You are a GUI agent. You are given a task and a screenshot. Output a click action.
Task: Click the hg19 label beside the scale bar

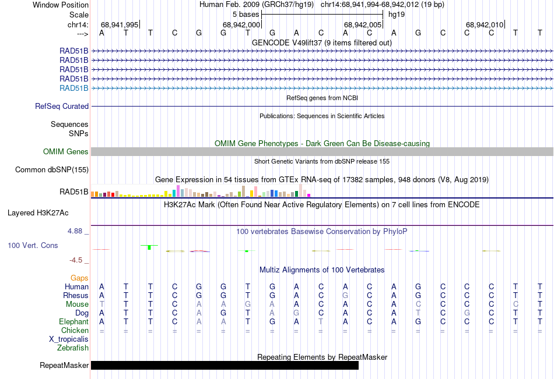click(397, 15)
